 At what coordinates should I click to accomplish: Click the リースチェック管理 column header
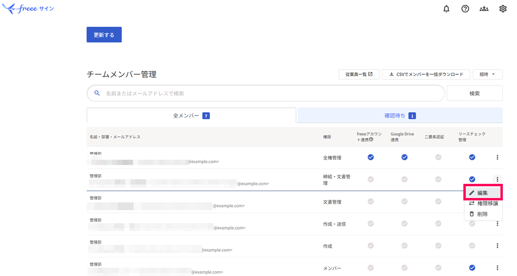pyautogui.click(x=472, y=137)
